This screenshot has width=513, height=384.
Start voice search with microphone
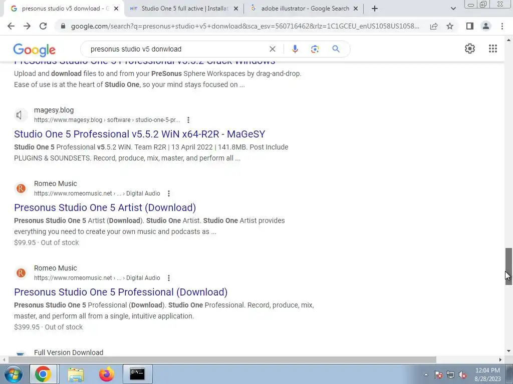295,49
